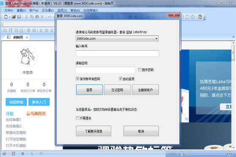
Task: Open the 在线商城(S) menu
Action: [91, 11]
